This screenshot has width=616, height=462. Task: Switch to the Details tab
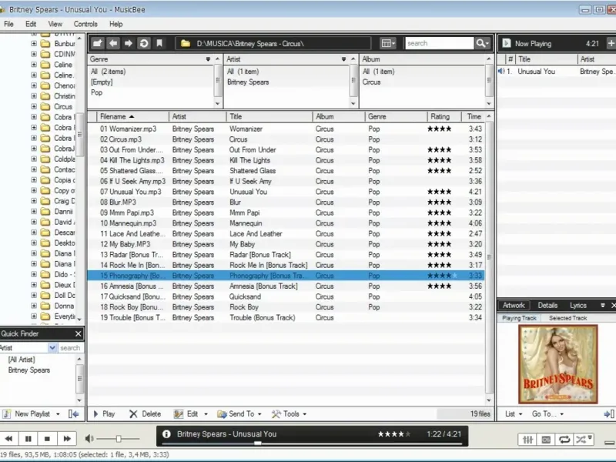[547, 305]
